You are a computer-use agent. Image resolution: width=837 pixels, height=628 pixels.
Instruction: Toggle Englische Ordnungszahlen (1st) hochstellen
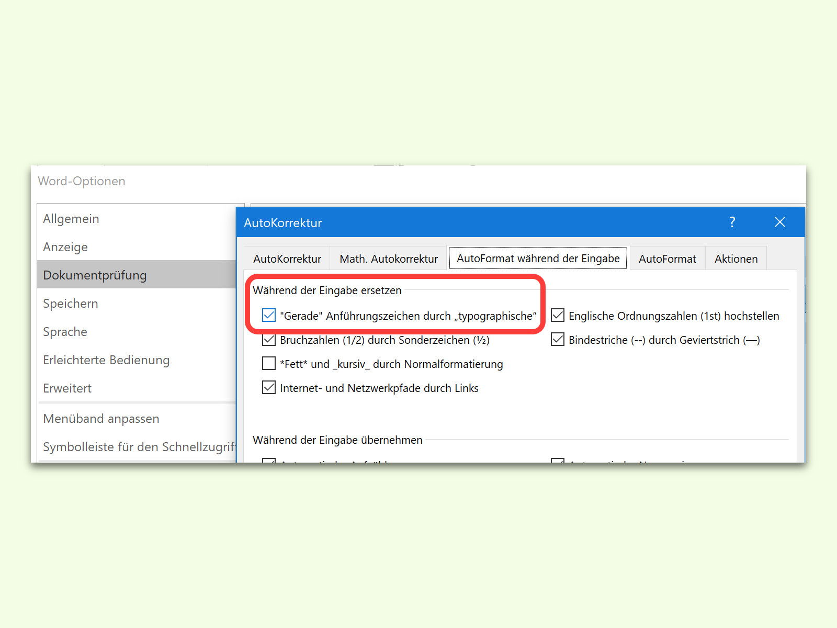558,315
